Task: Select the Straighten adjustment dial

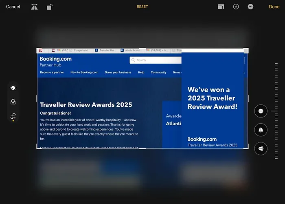Action: [x=261, y=111]
